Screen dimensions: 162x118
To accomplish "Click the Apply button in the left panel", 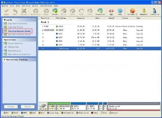I will [11, 106].
